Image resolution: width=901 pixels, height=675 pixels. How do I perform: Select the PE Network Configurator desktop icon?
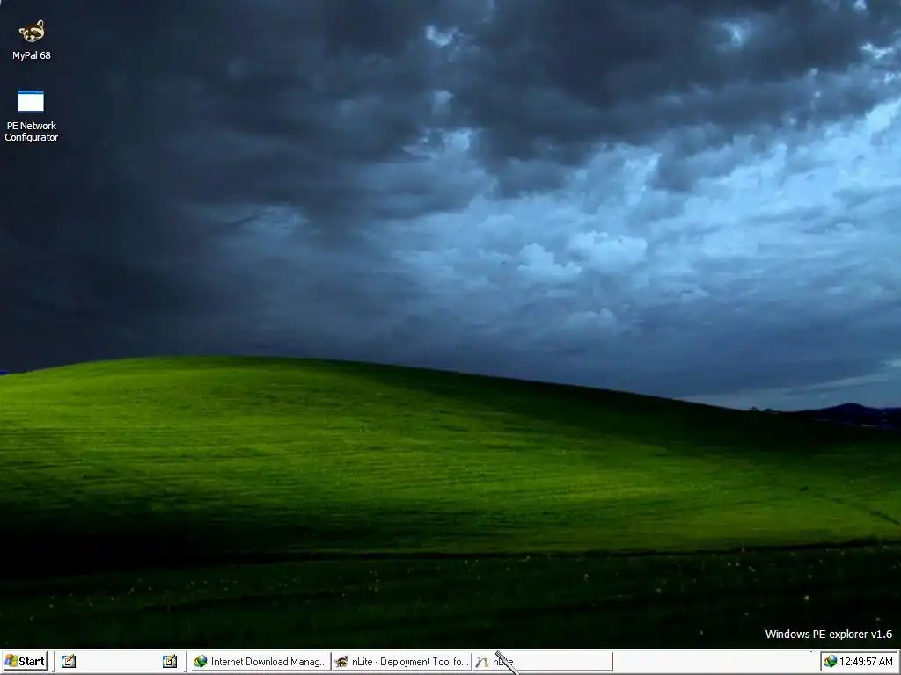point(31,115)
